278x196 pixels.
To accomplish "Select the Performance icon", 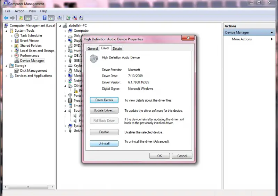I will click(x=17, y=56).
